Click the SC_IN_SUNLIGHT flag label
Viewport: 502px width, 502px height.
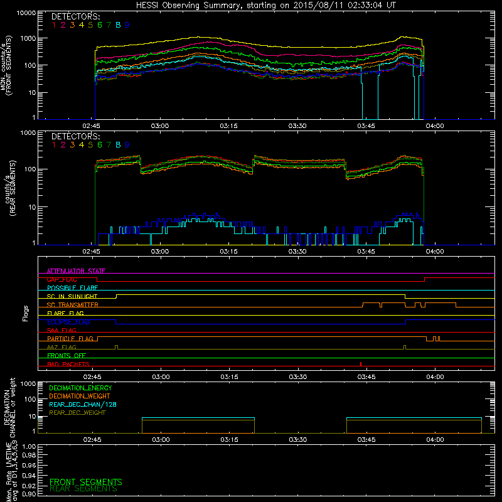pyautogui.click(x=72, y=296)
